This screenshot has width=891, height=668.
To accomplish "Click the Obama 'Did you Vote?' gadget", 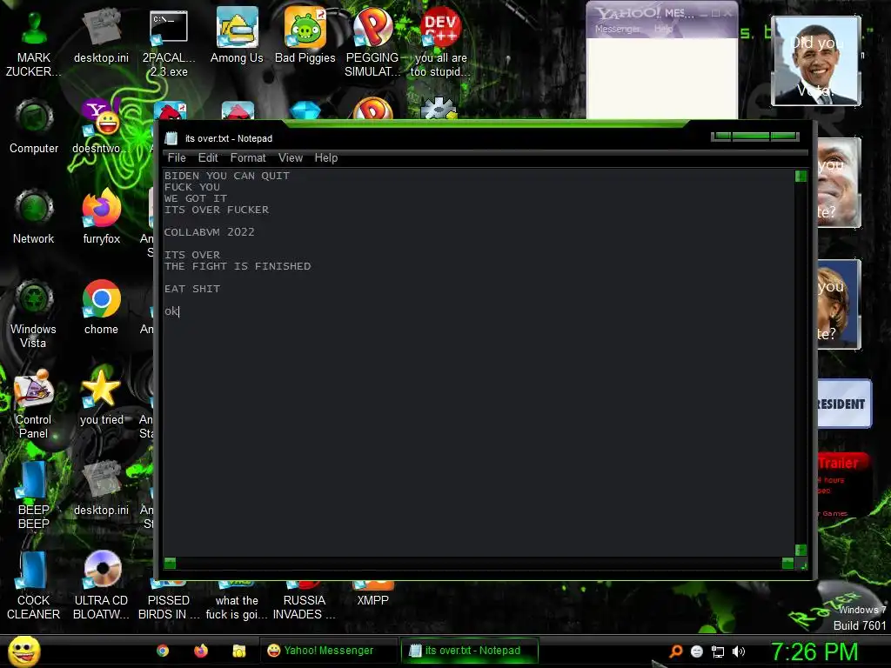I will tap(816, 61).
